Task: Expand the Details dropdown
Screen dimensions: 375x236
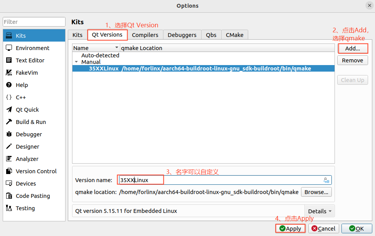Action: pyautogui.click(x=320, y=211)
